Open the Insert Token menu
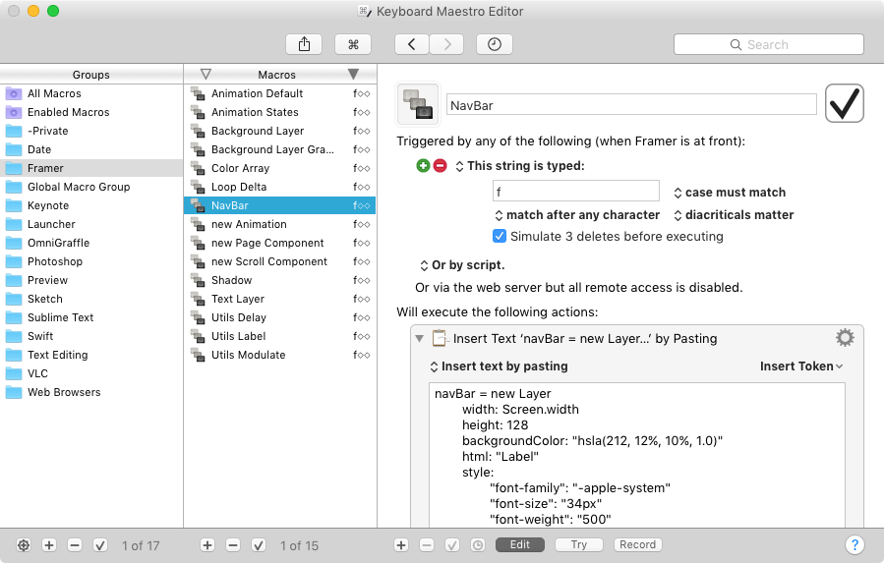The image size is (884, 563). click(801, 366)
